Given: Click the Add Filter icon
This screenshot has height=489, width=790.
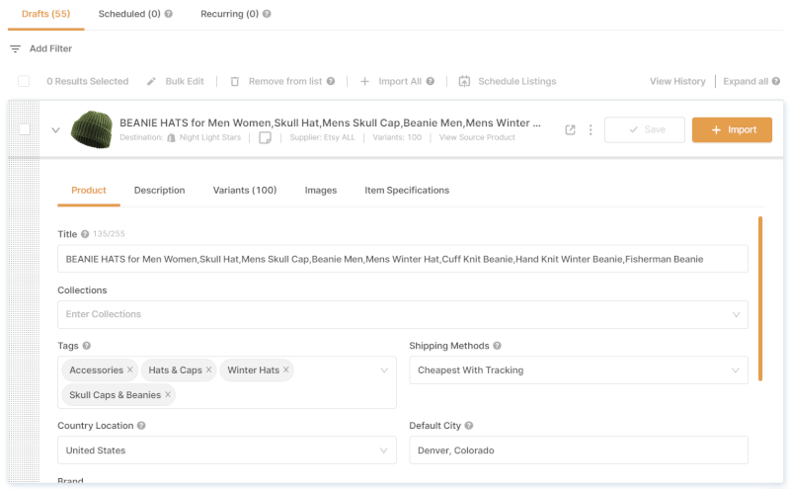Looking at the screenshot, I should (15, 49).
